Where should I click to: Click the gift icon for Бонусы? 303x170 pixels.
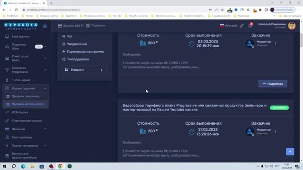pyautogui.click(x=7, y=155)
